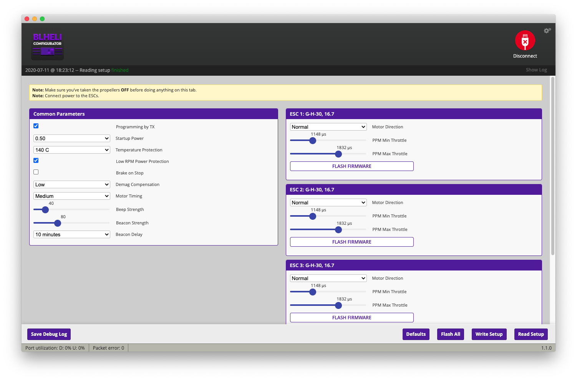577x380 pixels.
Task: Enable the Brake on Stop checkbox
Action: pyautogui.click(x=36, y=172)
